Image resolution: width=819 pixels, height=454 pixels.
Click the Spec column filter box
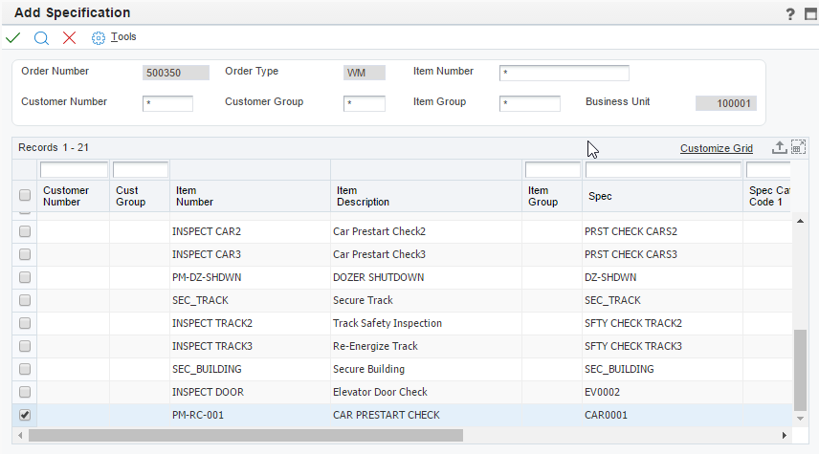pos(662,170)
